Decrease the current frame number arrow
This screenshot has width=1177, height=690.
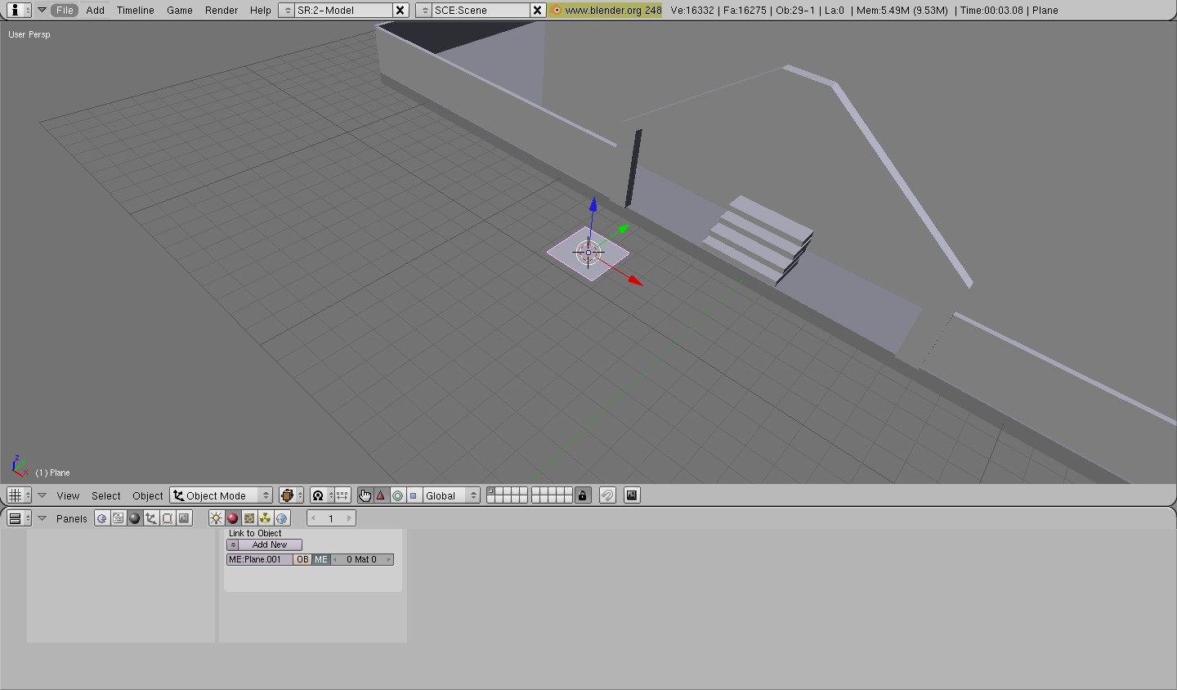[x=313, y=518]
